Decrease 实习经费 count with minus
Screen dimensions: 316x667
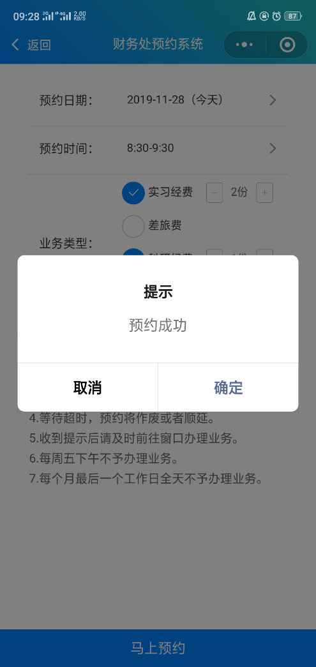click(214, 193)
